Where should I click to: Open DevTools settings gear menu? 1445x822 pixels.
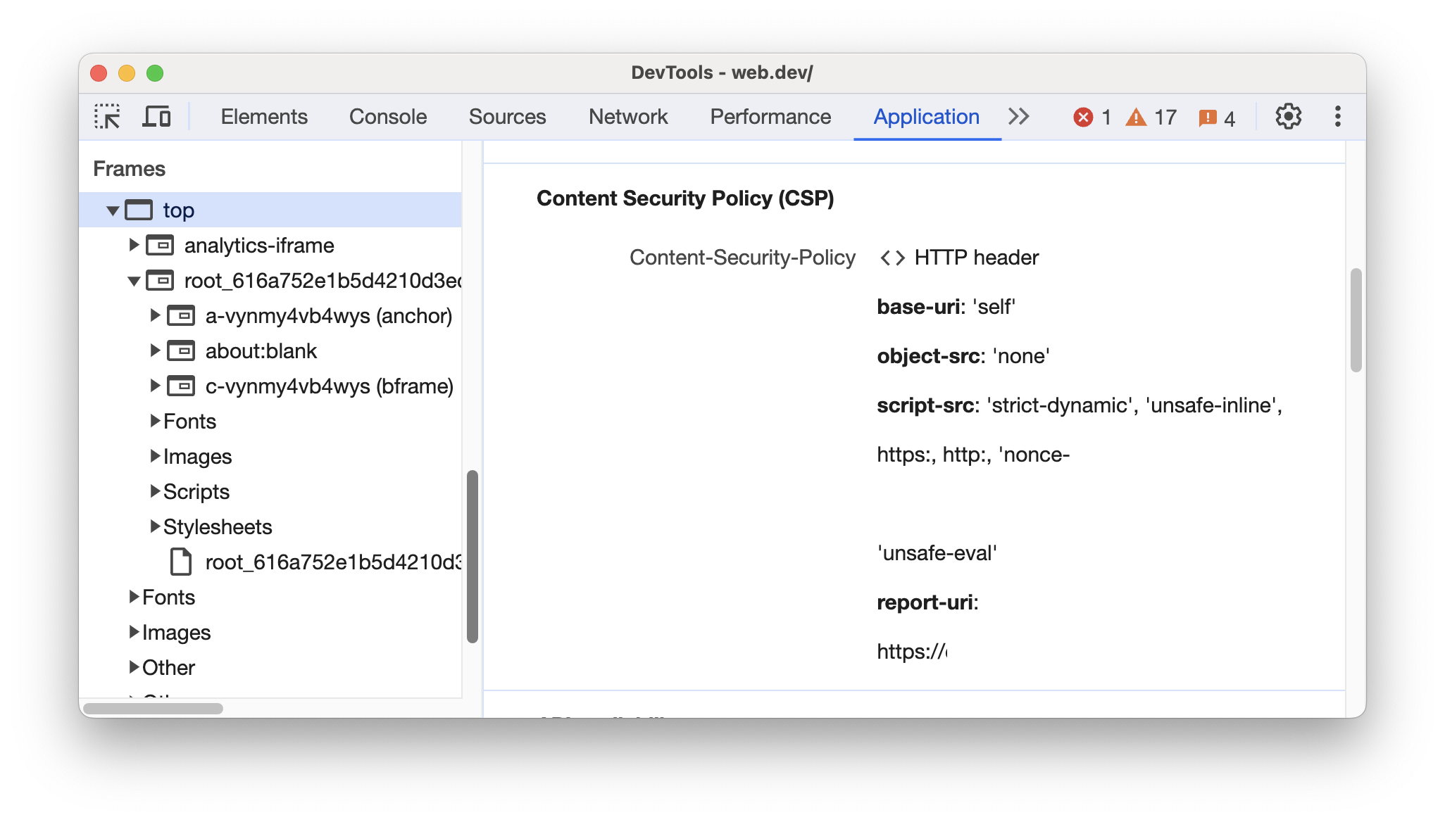pyautogui.click(x=1288, y=115)
